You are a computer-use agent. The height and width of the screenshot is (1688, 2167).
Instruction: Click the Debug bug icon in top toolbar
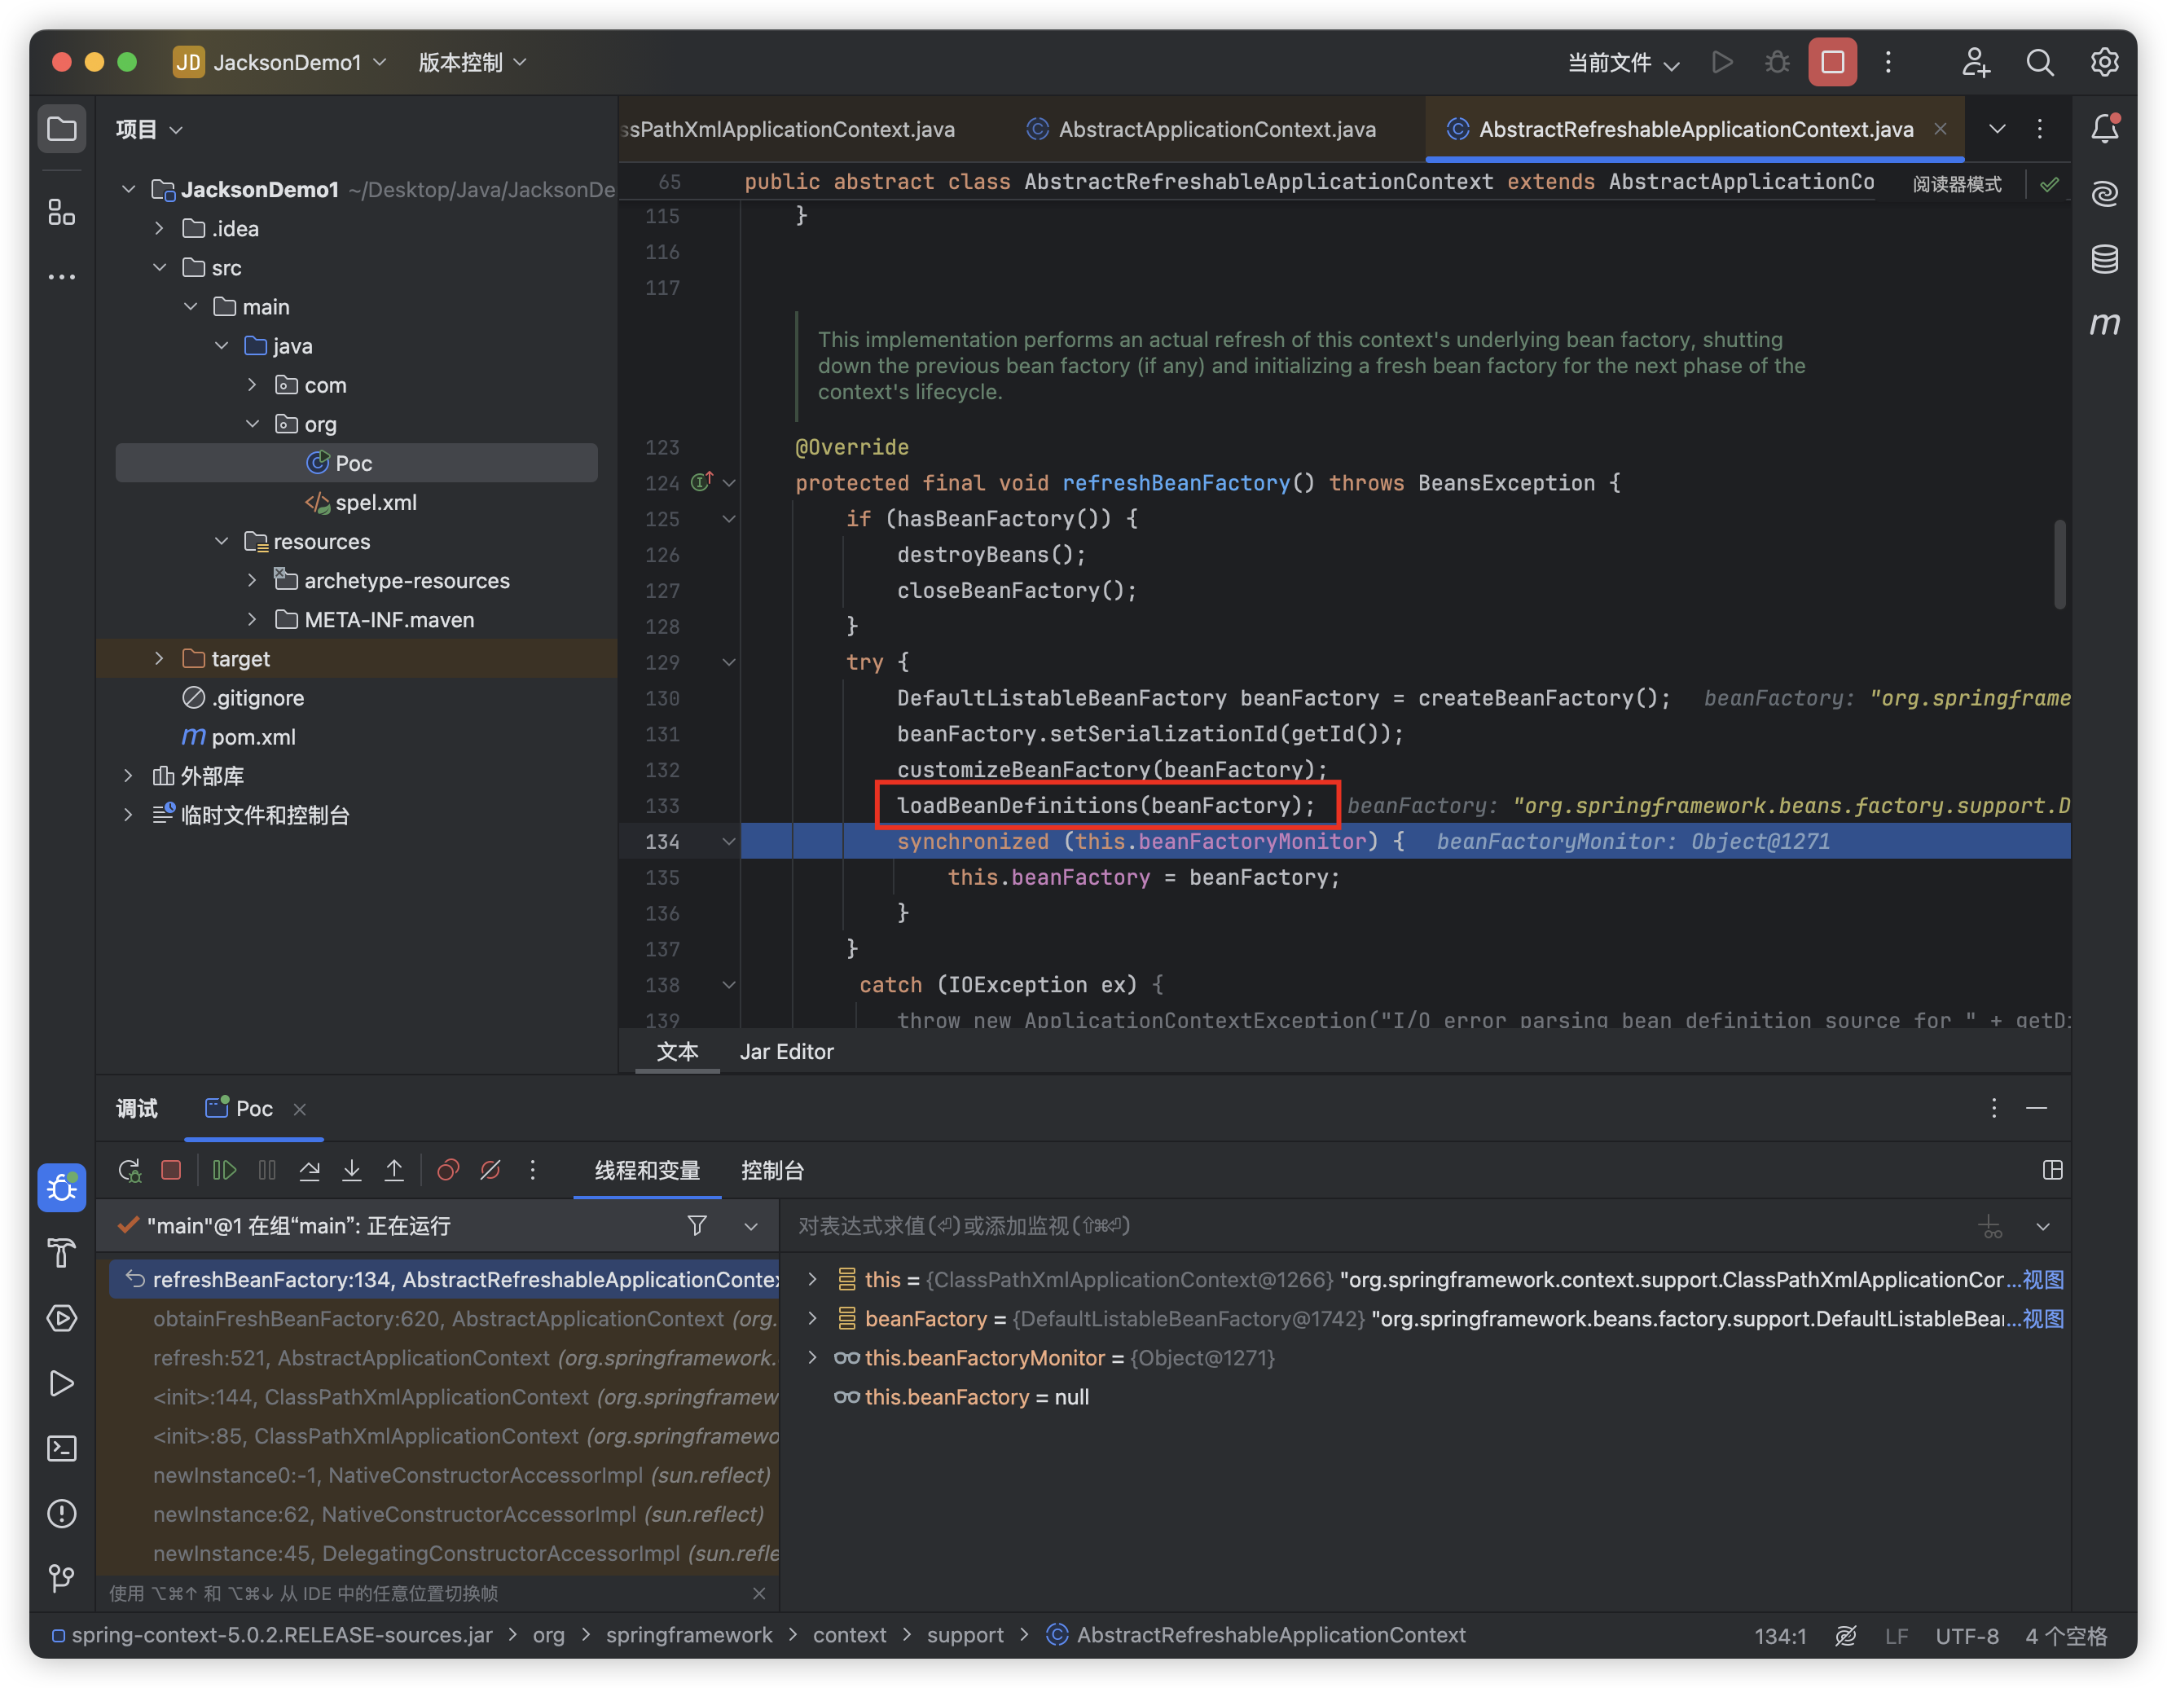[1777, 63]
